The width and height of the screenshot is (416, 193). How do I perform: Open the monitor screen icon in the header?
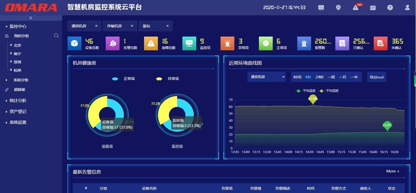click(x=321, y=8)
